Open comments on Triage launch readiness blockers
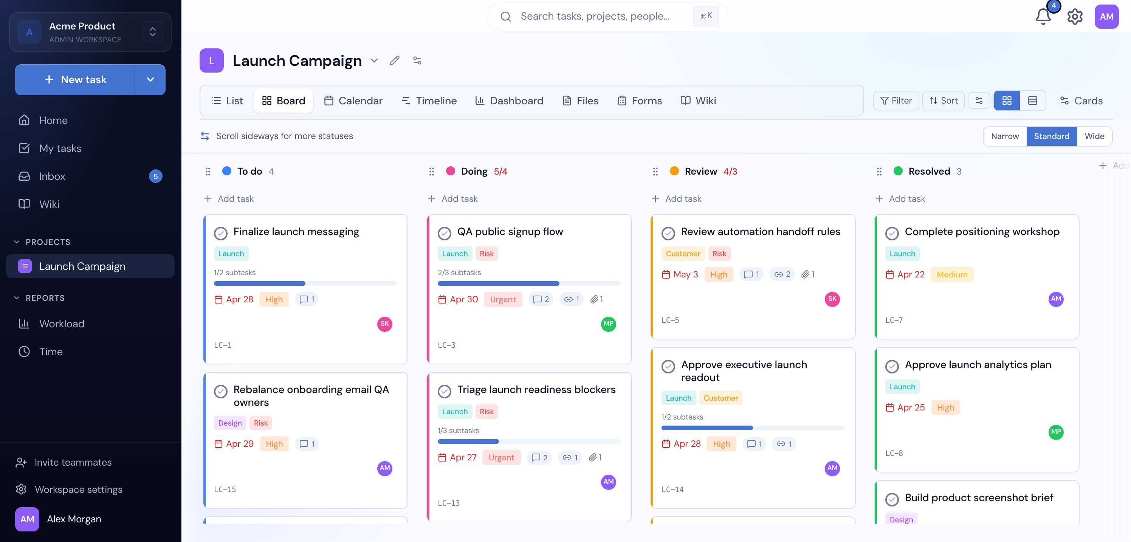This screenshot has height=542, width=1131. [539, 457]
